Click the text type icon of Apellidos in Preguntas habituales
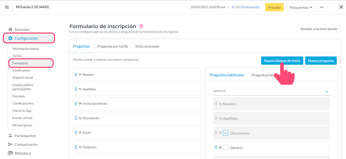Viewport: 346px width, 159px height. 220,119
